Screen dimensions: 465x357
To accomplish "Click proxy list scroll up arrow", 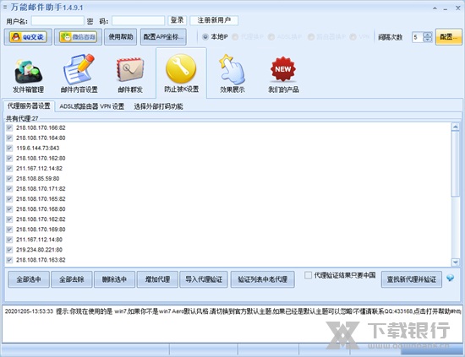I will coord(455,127).
